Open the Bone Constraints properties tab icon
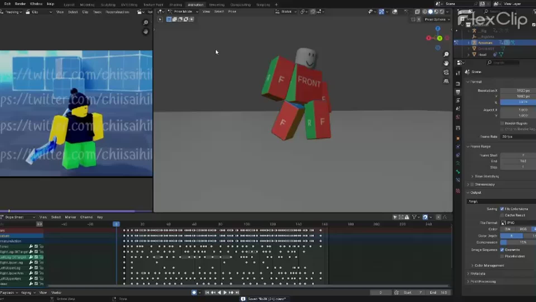The image size is (536, 302). coord(458,180)
